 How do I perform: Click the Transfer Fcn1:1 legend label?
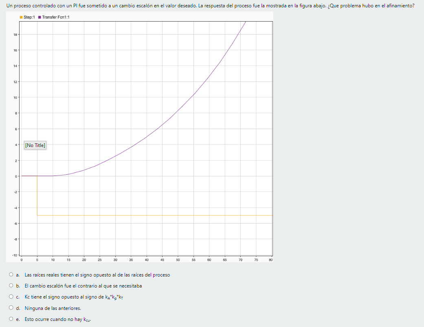click(56, 17)
